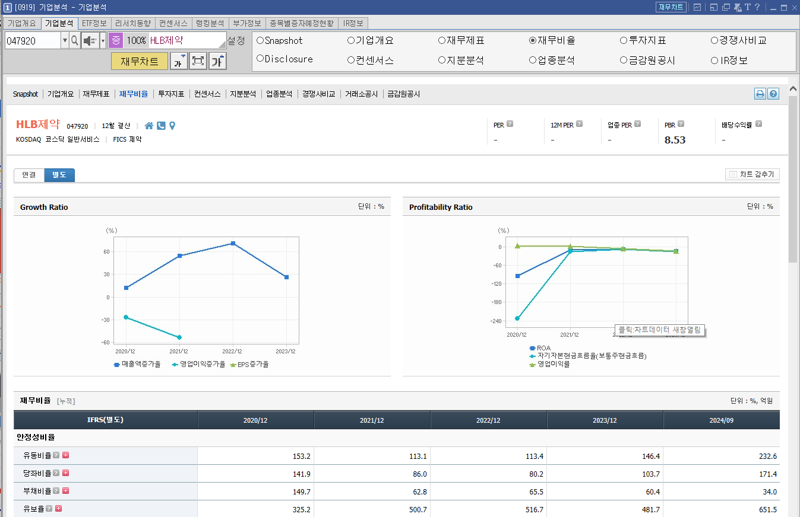This screenshot has height=517, width=800.
Task: Click 재무차트 button in title bar
Action: tap(671, 7)
